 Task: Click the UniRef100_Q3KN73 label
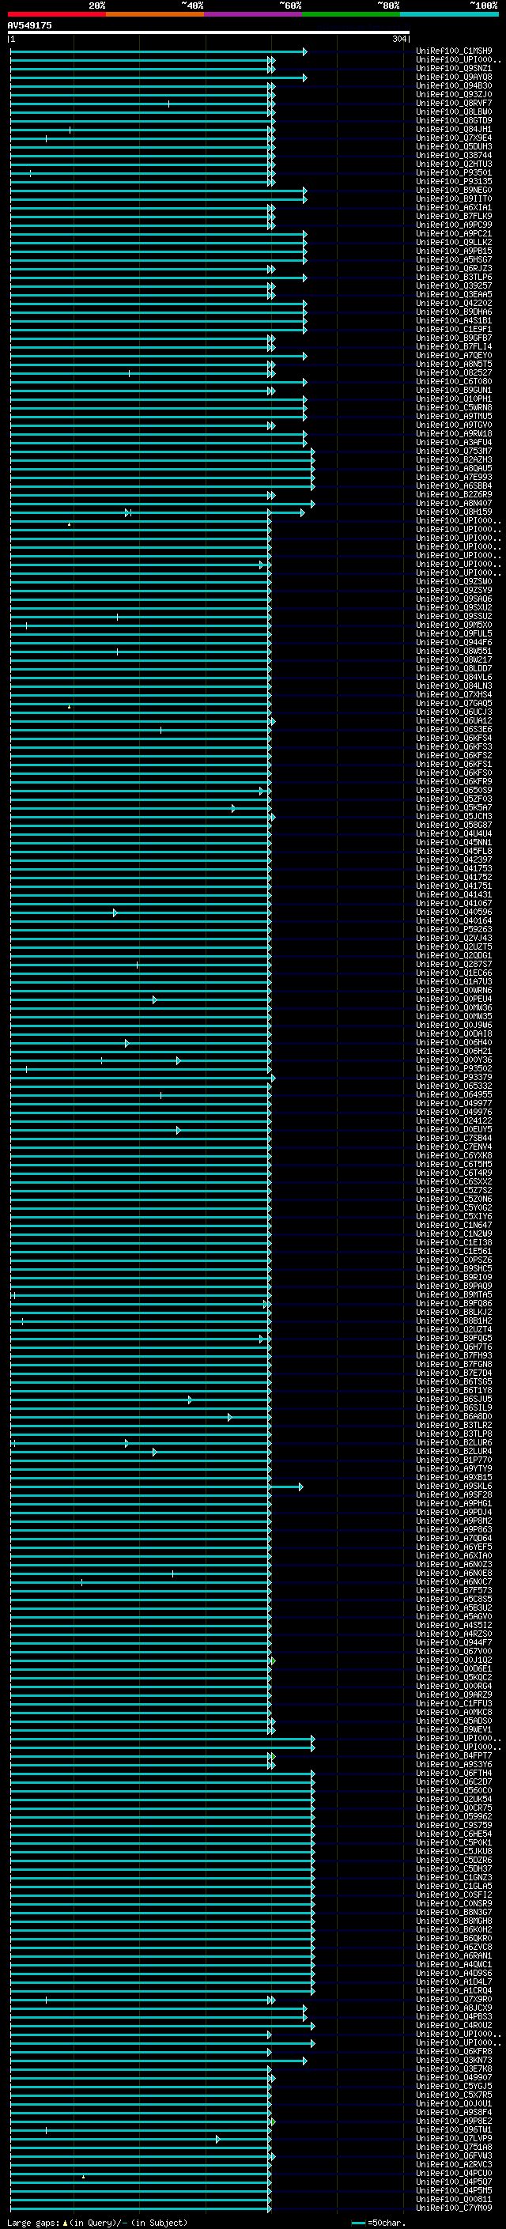(x=454, y=2060)
